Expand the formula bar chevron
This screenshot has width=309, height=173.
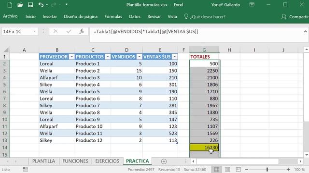click(305, 31)
